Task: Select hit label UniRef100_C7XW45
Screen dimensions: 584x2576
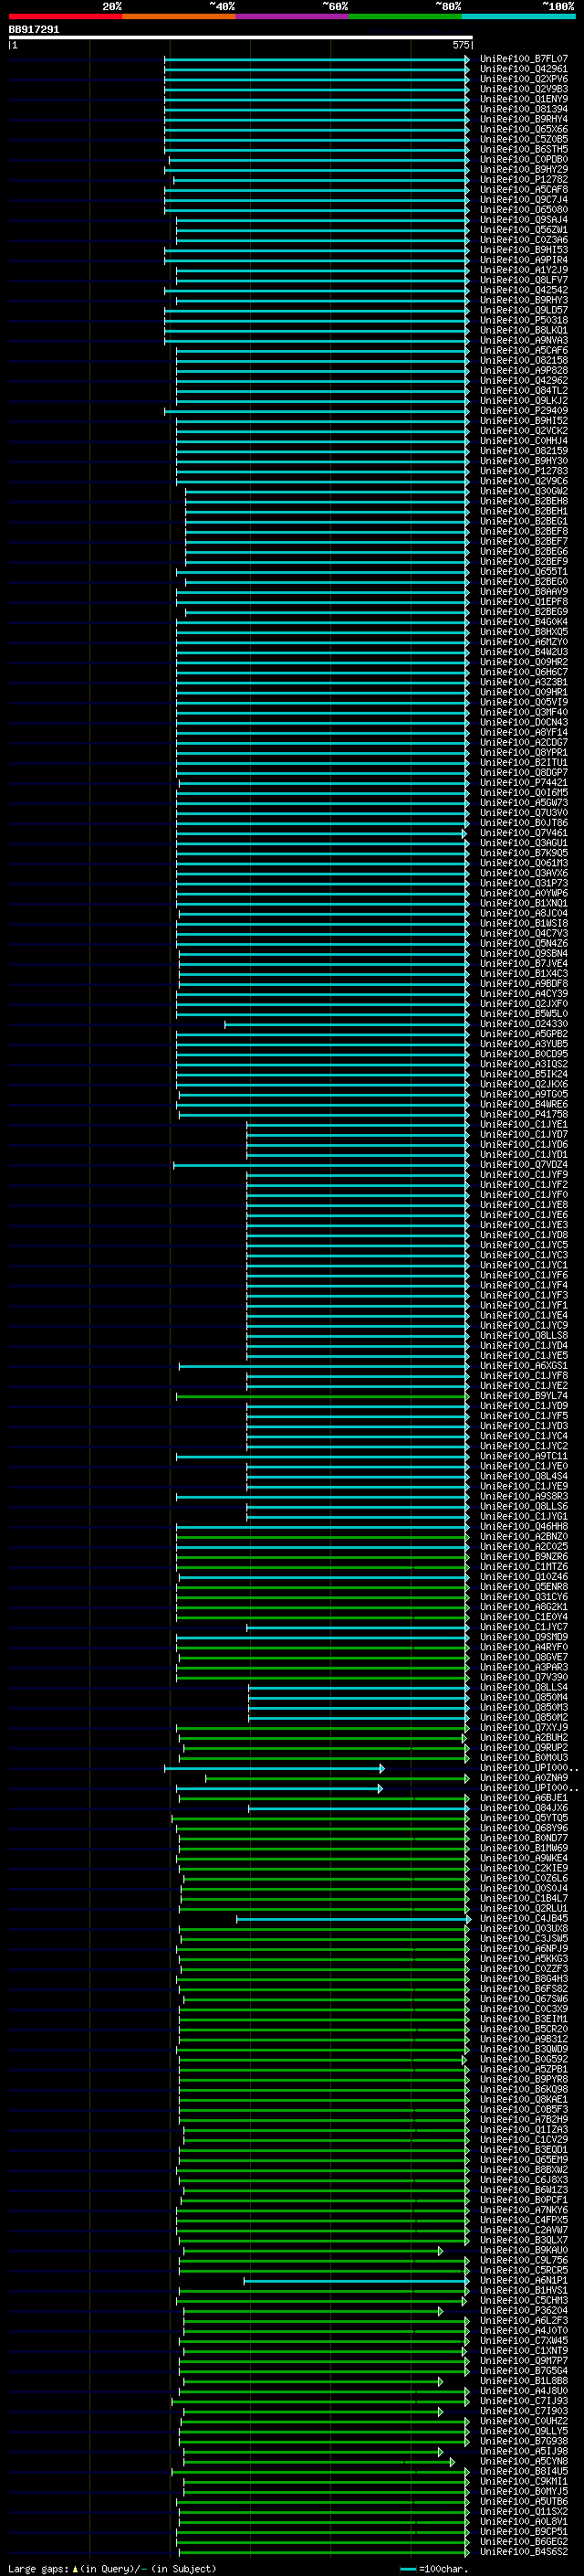Action: coord(524,2340)
